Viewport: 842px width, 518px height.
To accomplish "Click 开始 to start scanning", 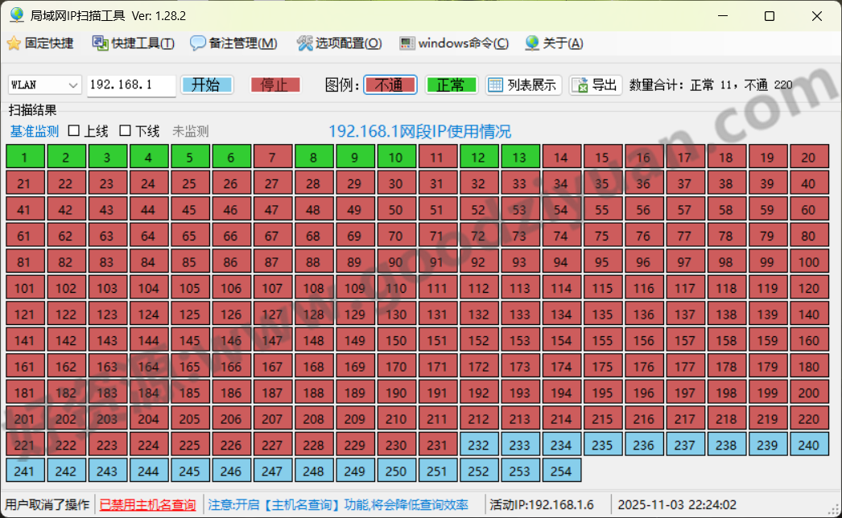I will 207,84.
